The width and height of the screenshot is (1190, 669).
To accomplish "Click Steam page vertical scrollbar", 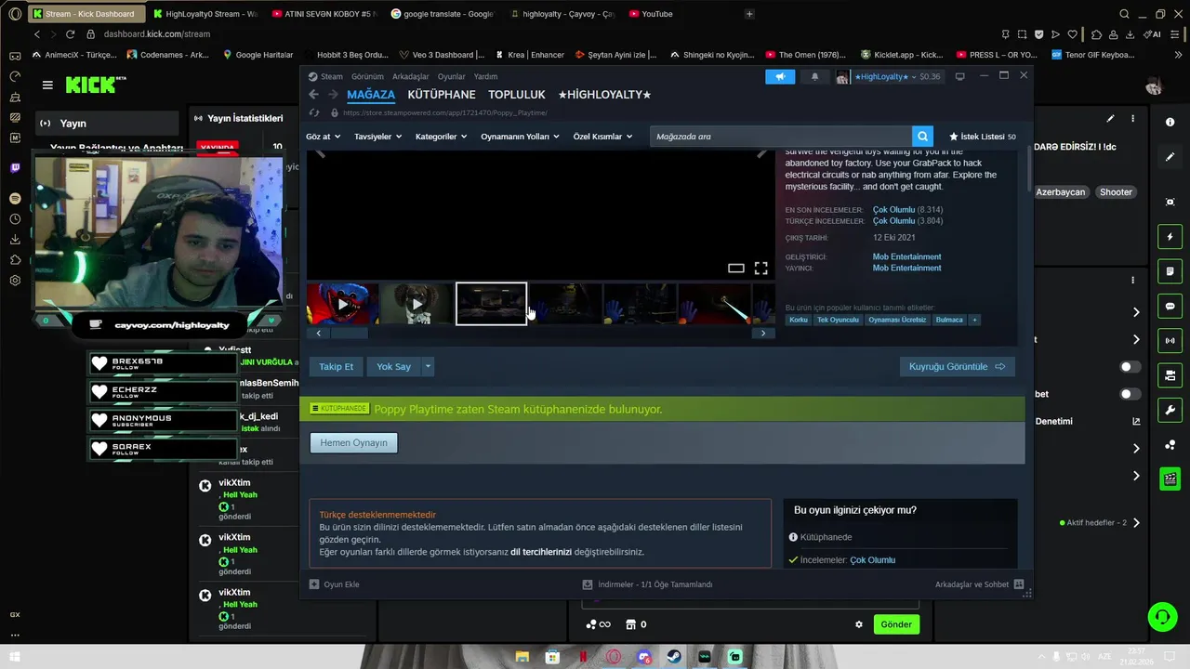I will tap(1028, 167).
